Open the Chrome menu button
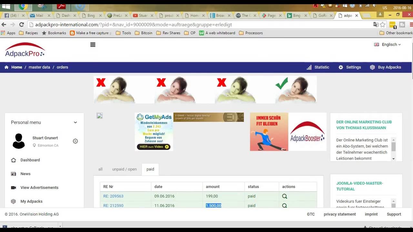Viewport: 413px width, 232px height. 411,24
